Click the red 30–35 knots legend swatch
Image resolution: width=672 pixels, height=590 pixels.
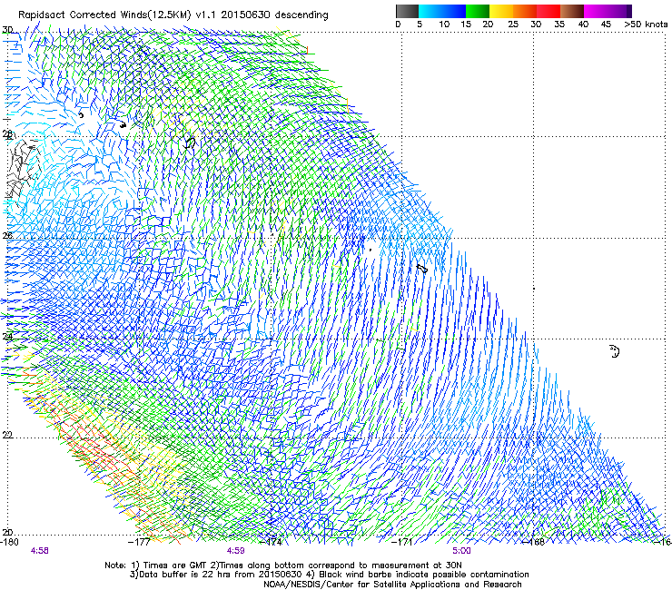[x=548, y=11]
